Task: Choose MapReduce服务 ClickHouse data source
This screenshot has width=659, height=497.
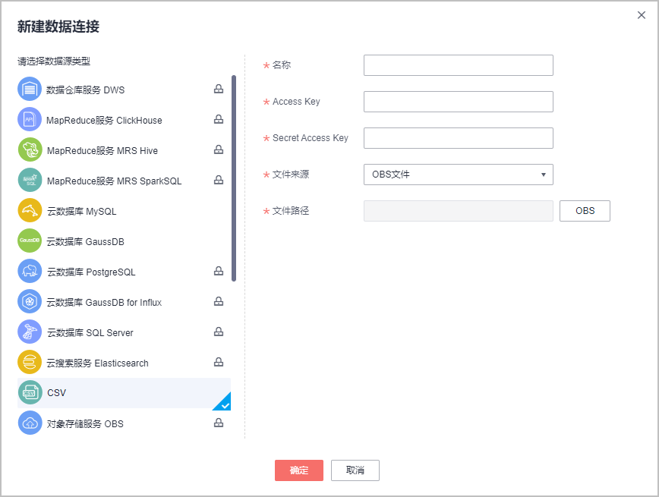Action: 104,121
